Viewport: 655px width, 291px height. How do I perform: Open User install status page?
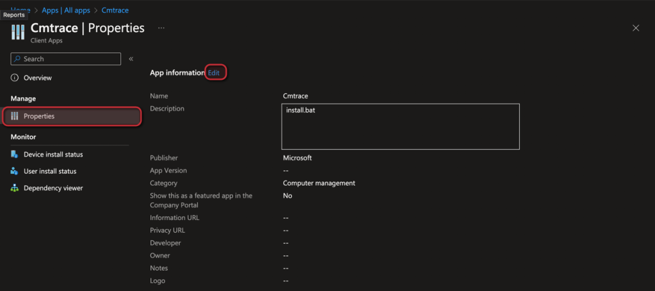click(x=50, y=171)
